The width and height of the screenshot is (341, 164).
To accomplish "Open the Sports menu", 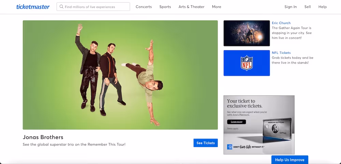I will (165, 7).
